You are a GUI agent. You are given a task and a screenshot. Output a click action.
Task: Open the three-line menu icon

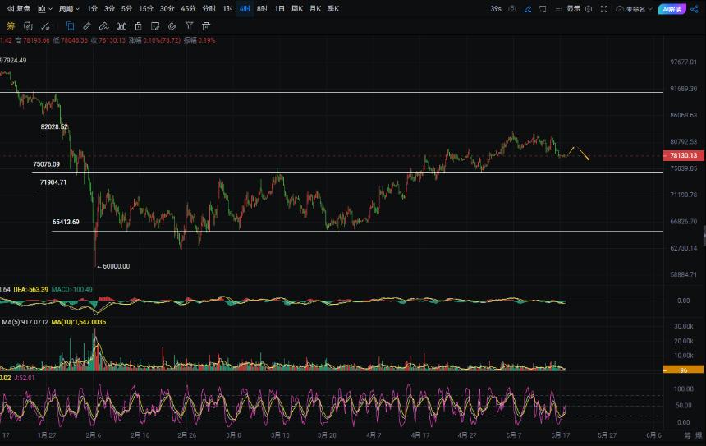coord(558,8)
